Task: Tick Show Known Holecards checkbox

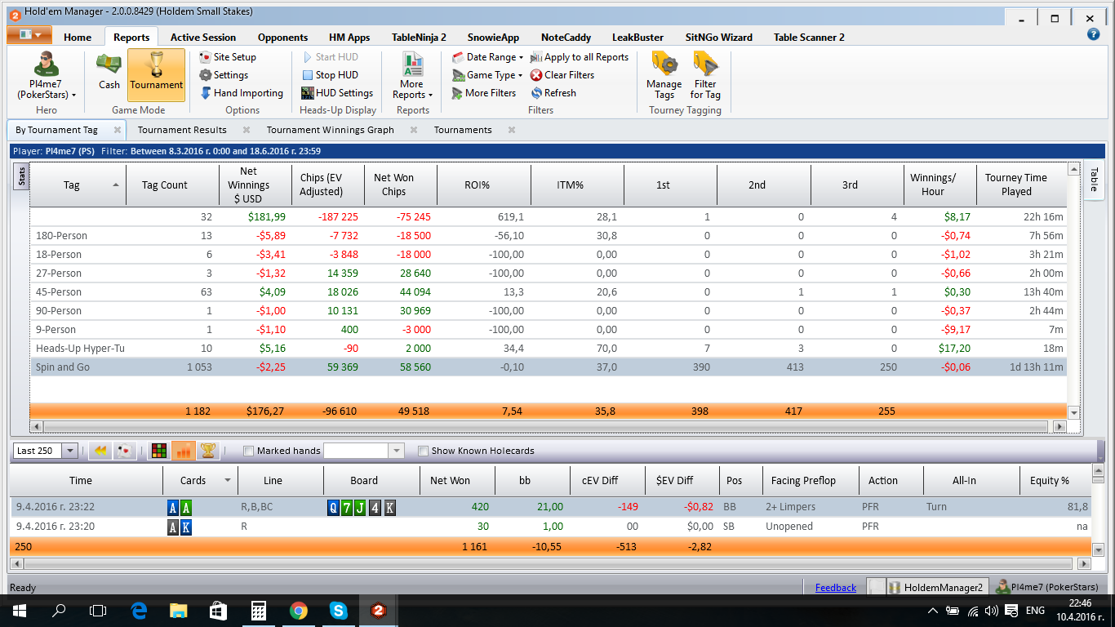Action: point(423,451)
